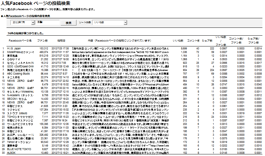Open the ひかりTV page link
This screenshot has height=156, width=265.
pos(13,59)
